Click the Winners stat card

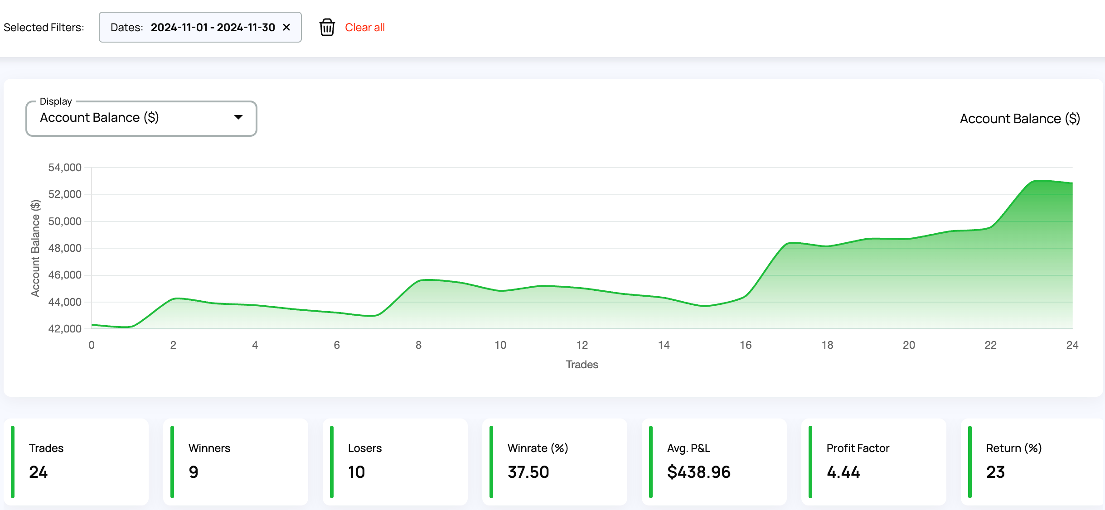coord(236,461)
